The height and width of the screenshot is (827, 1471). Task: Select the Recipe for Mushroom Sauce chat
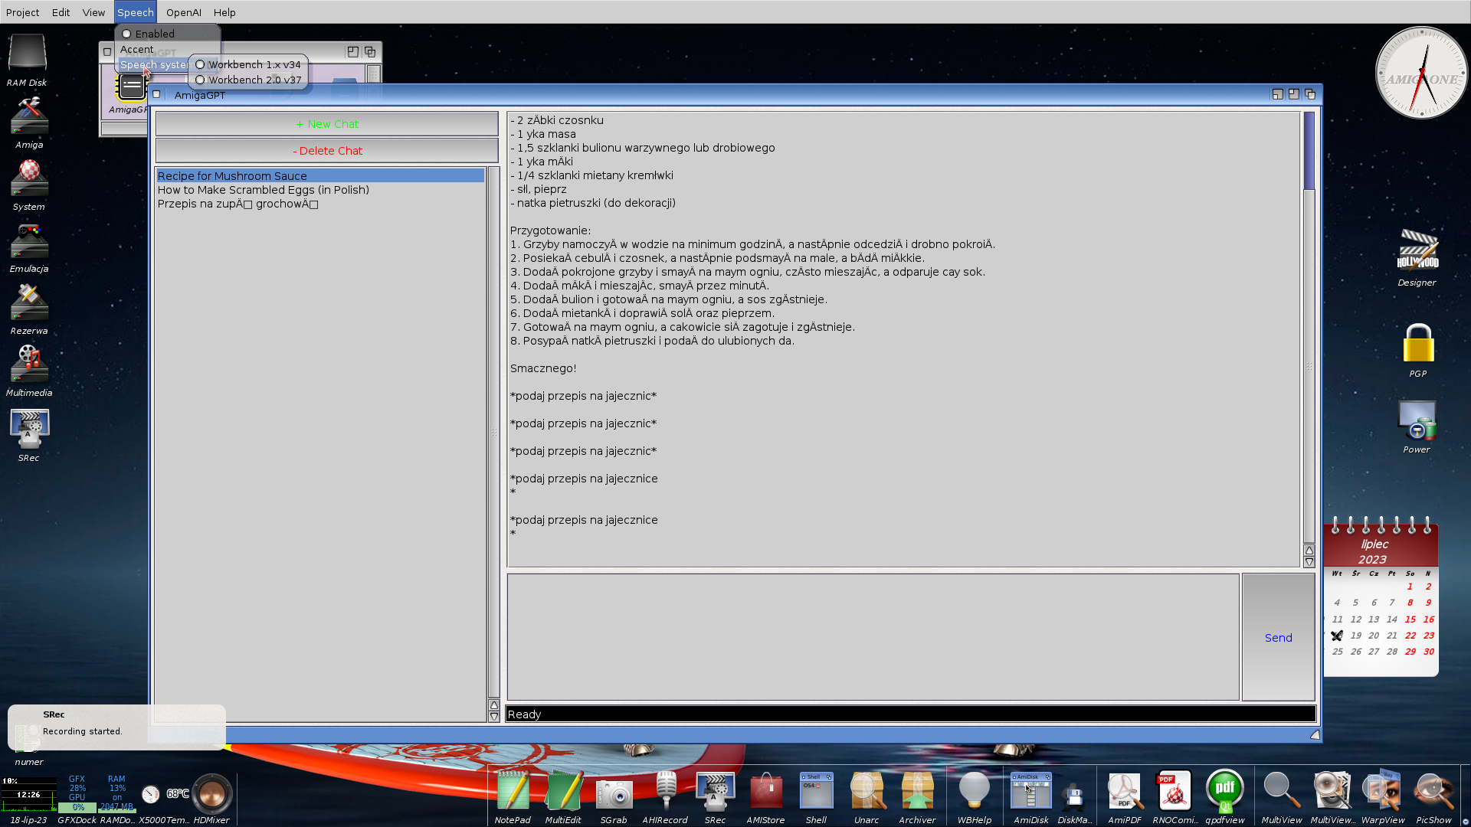point(320,176)
